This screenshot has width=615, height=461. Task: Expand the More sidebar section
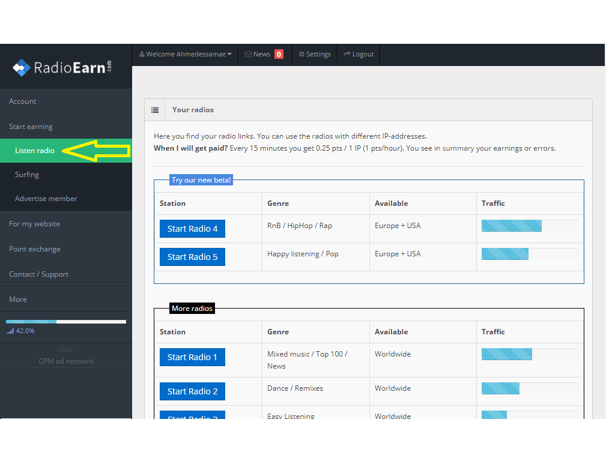tap(66, 299)
